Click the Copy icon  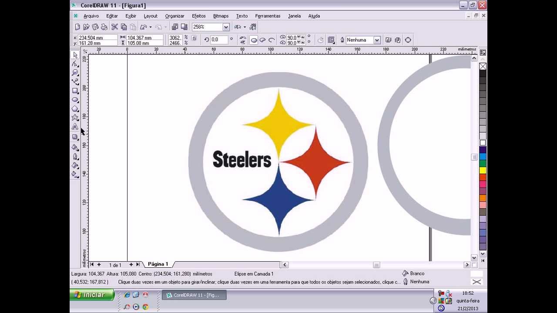[x=124, y=27]
